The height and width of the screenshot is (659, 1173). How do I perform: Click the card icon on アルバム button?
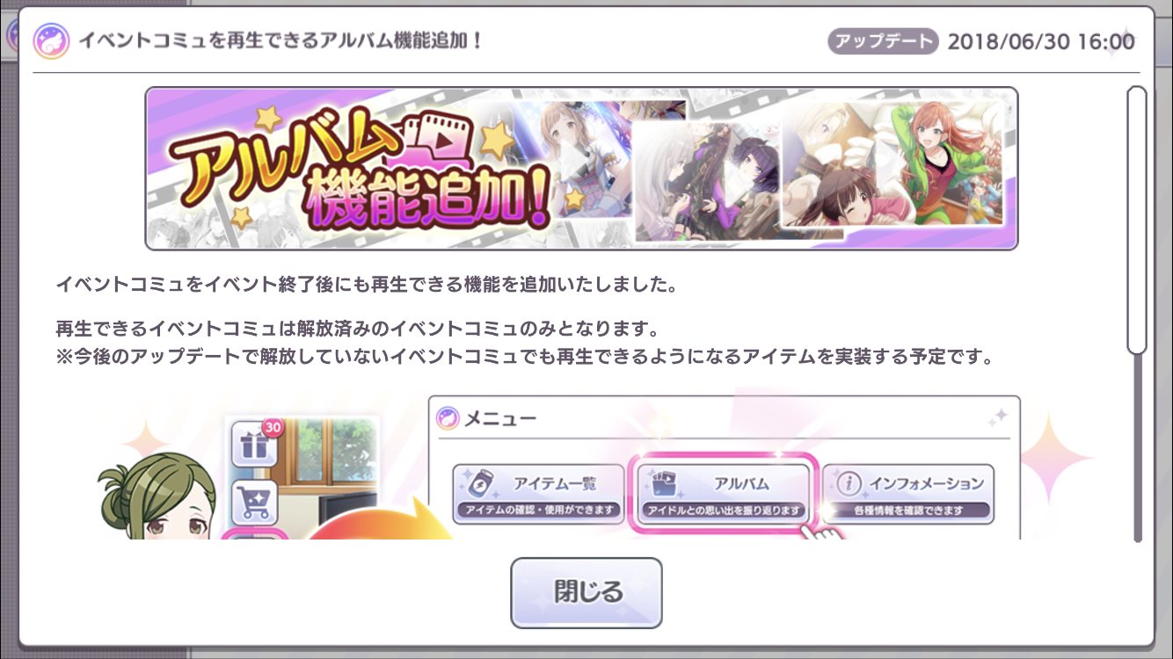pos(664,484)
